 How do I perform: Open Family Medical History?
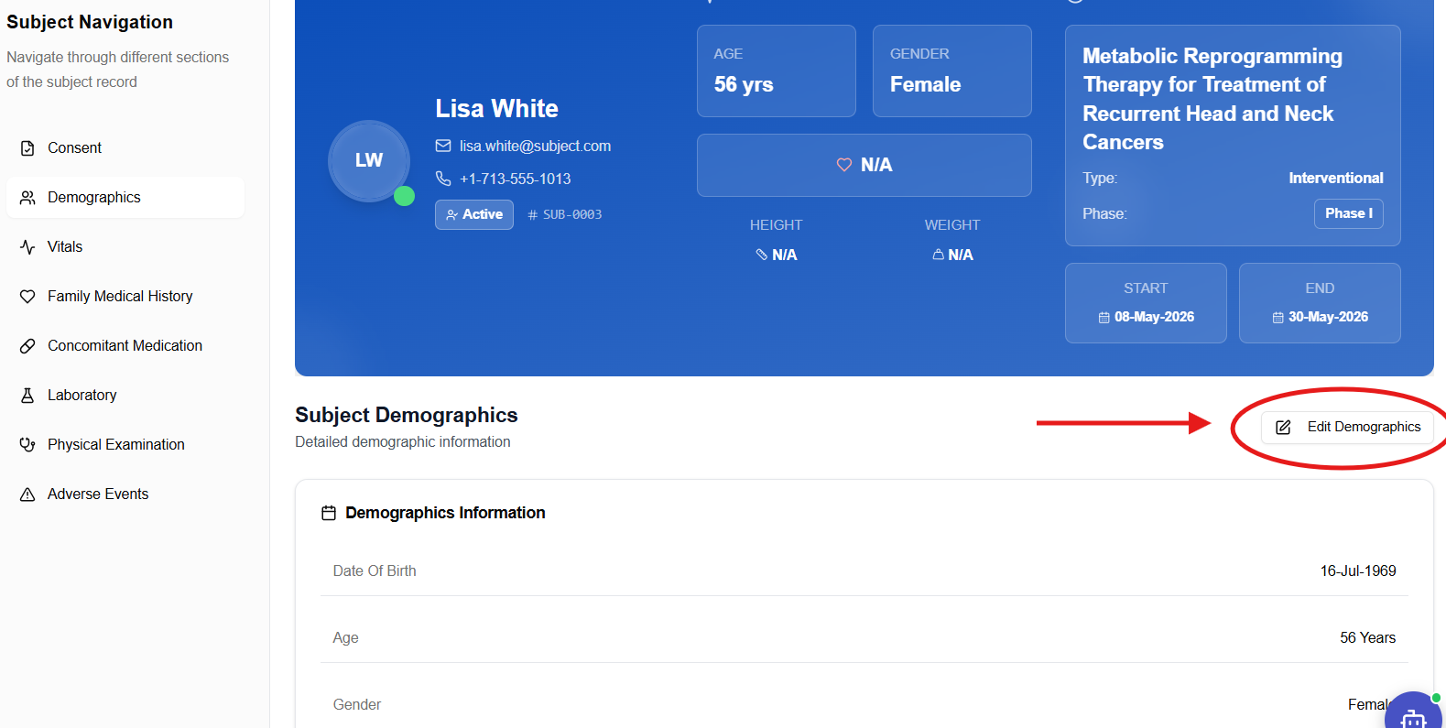coord(125,296)
